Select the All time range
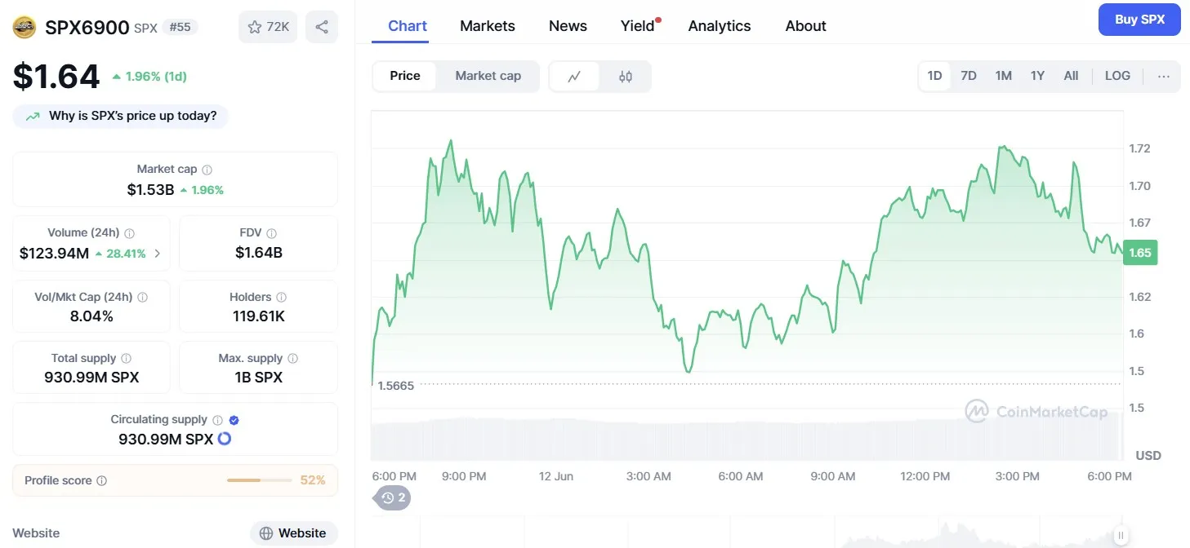Viewport: 1190px width, 548px height. coord(1071,76)
